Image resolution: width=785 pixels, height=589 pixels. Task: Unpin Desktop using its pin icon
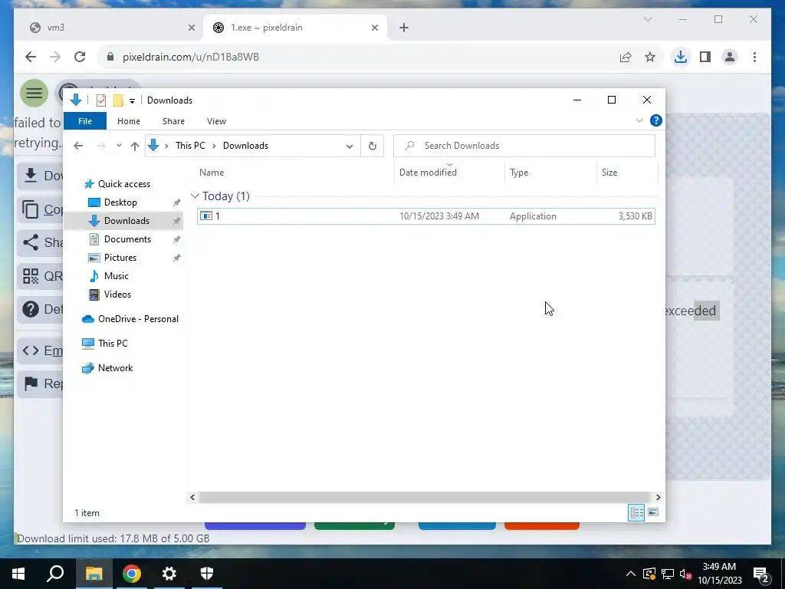click(x=177, y=202)
